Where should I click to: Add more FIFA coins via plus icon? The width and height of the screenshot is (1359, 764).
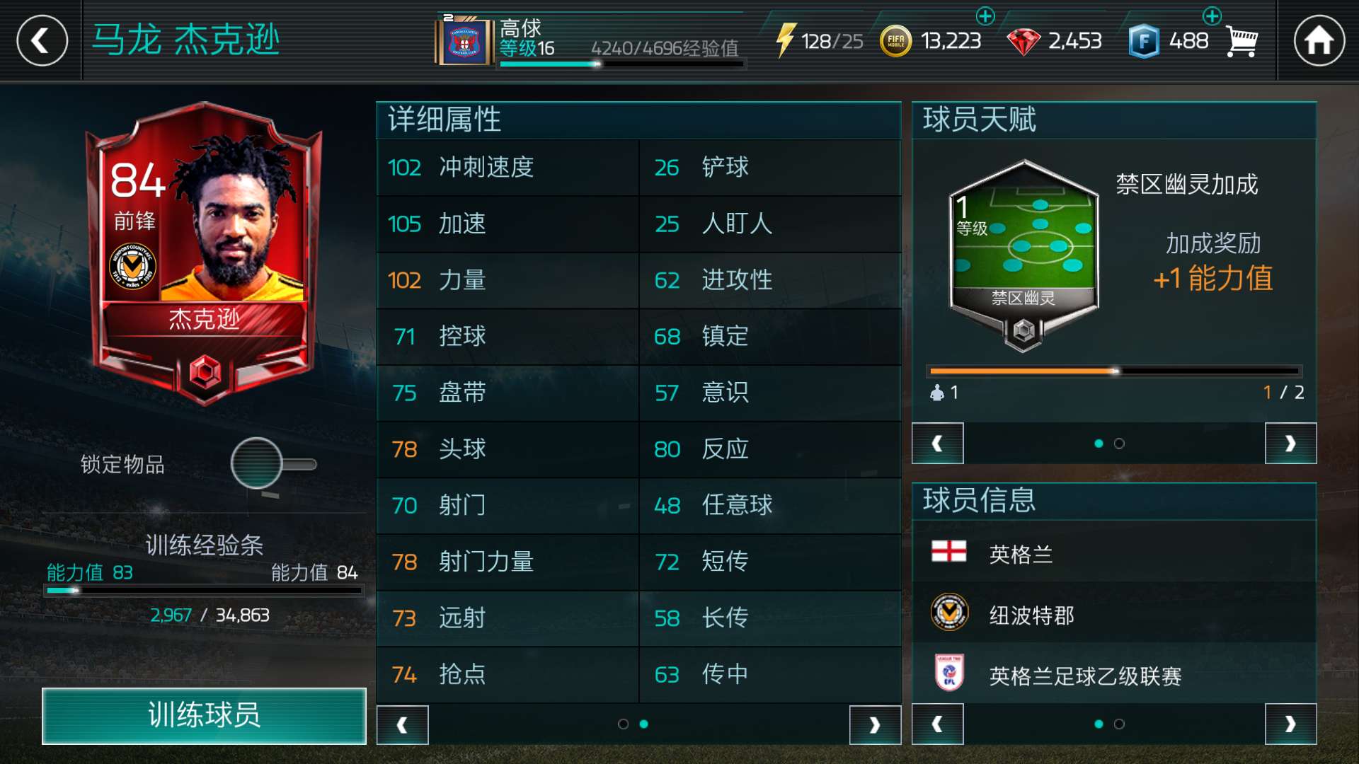[985, 16]
